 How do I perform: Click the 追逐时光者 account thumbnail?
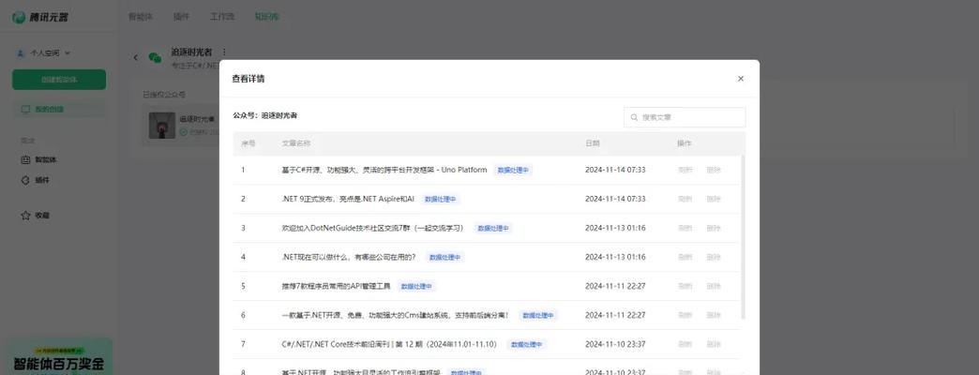tap(161, 126)
